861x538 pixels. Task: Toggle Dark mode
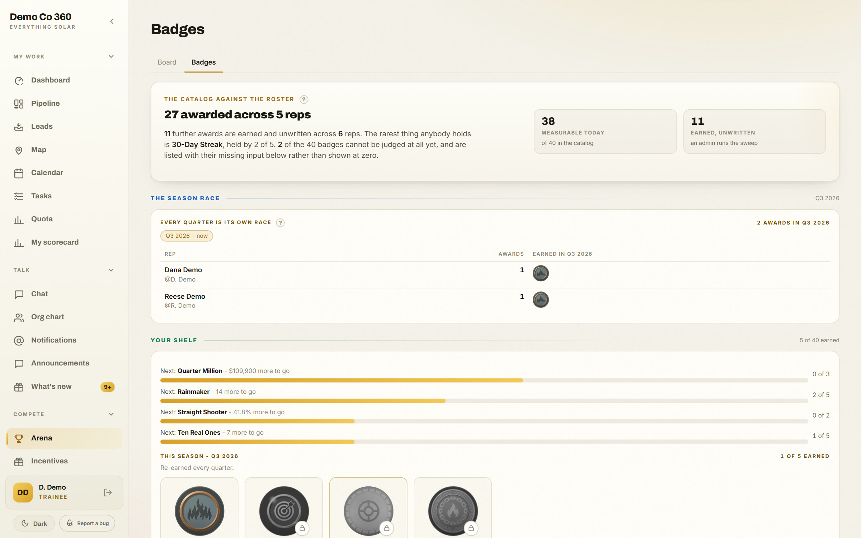(x=34, y=523)
